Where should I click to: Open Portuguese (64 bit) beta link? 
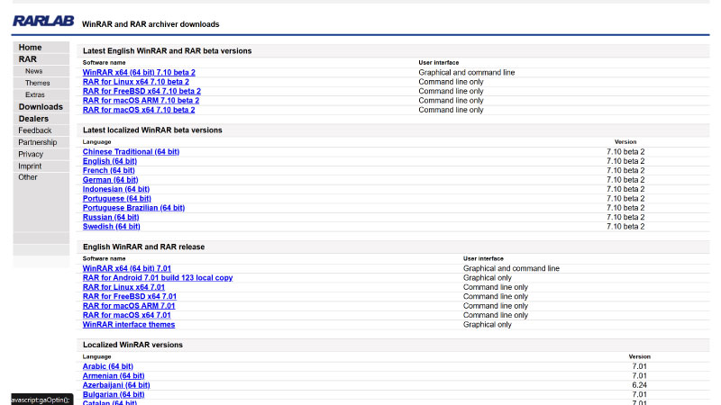117,198
